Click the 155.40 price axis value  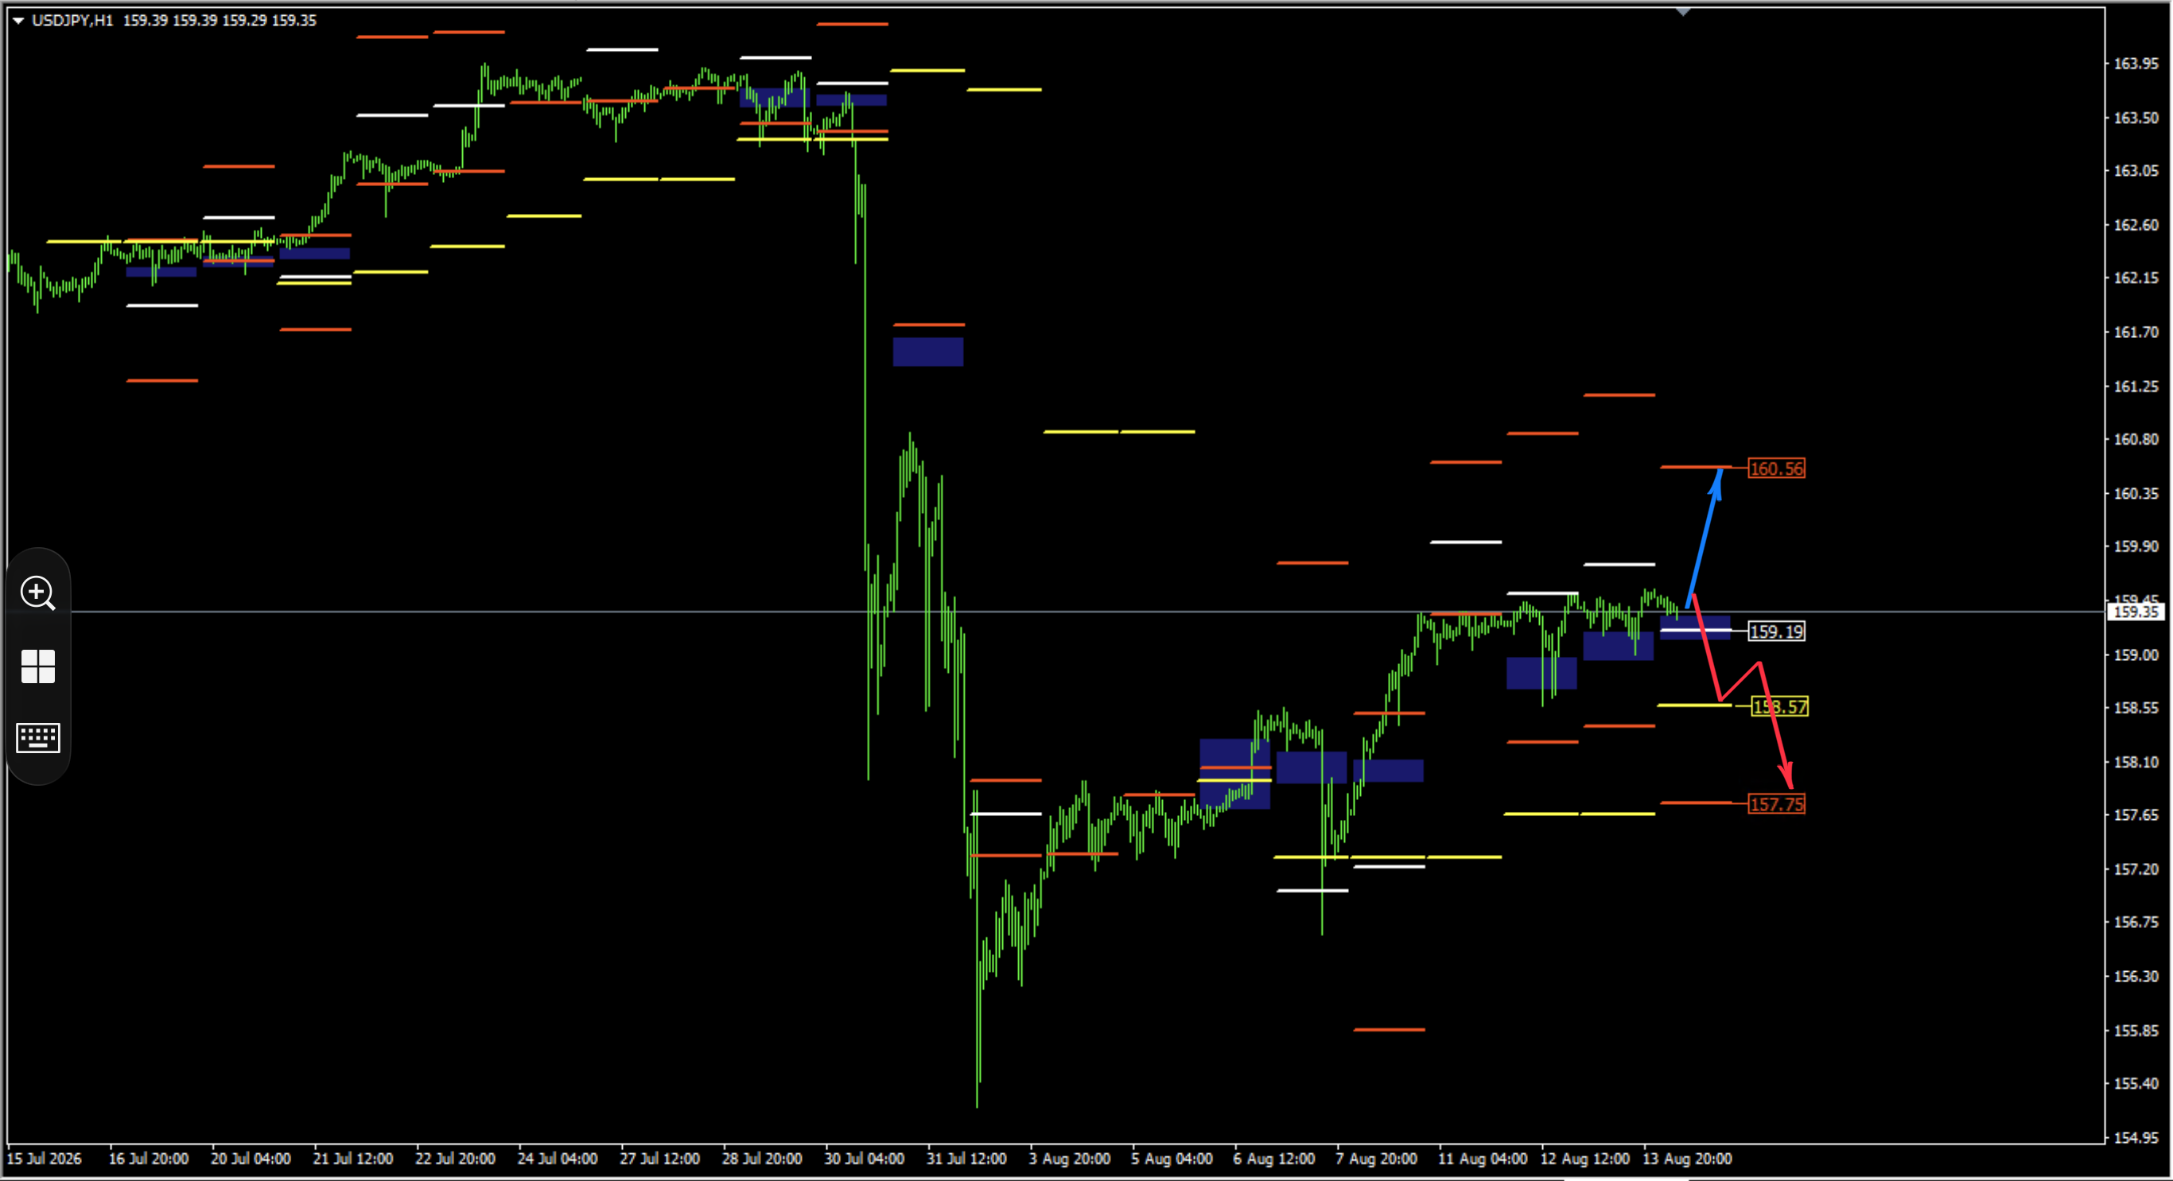click(2136, 1083)
